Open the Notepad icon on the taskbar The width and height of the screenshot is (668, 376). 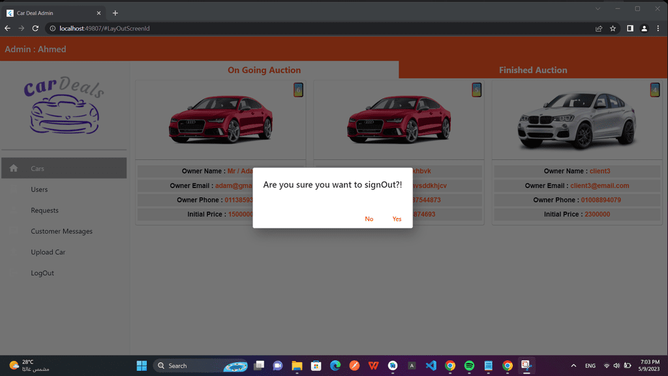(x=488, y=366)
